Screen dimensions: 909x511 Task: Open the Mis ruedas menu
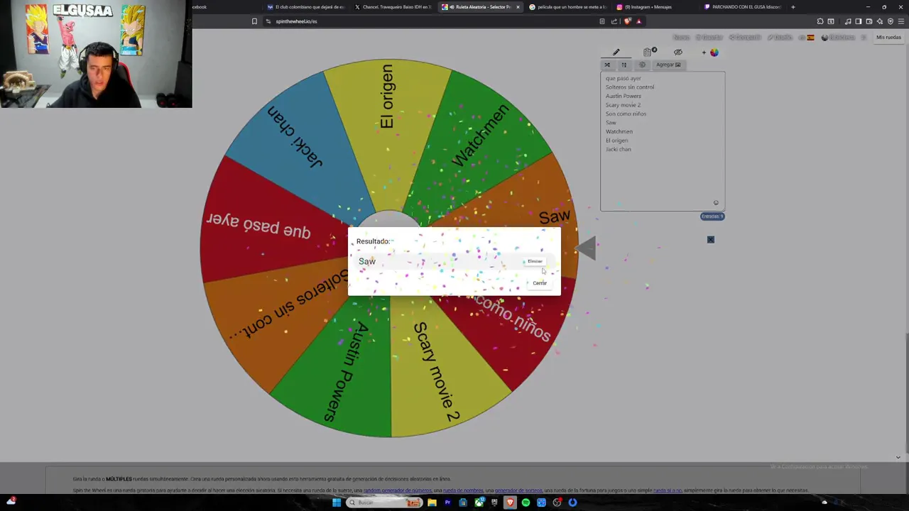(x=888, y=37)
